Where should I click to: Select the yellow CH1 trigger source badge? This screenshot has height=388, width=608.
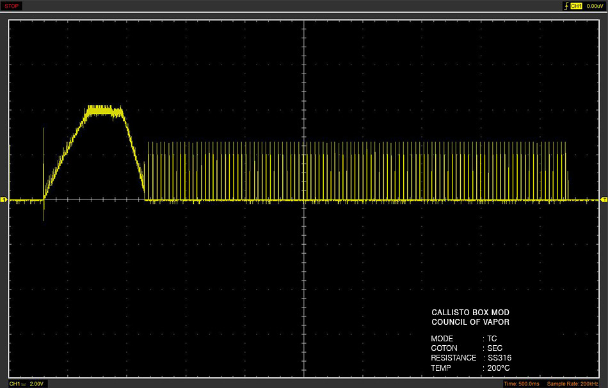576,6
